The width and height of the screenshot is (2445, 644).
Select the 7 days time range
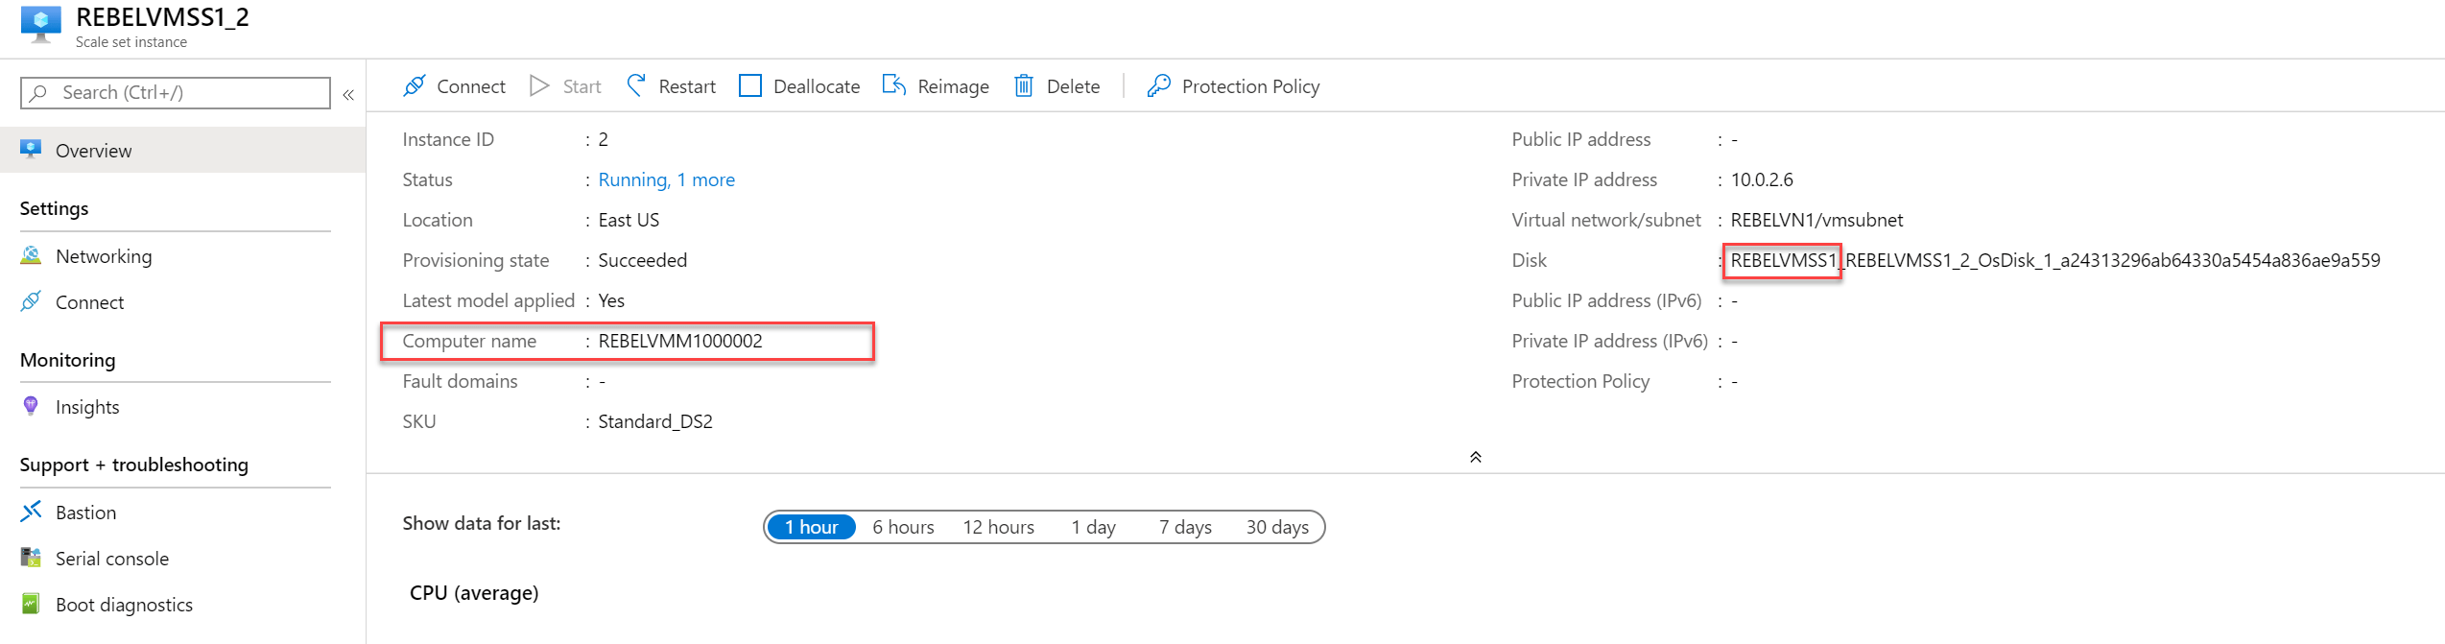point(1185,527)
